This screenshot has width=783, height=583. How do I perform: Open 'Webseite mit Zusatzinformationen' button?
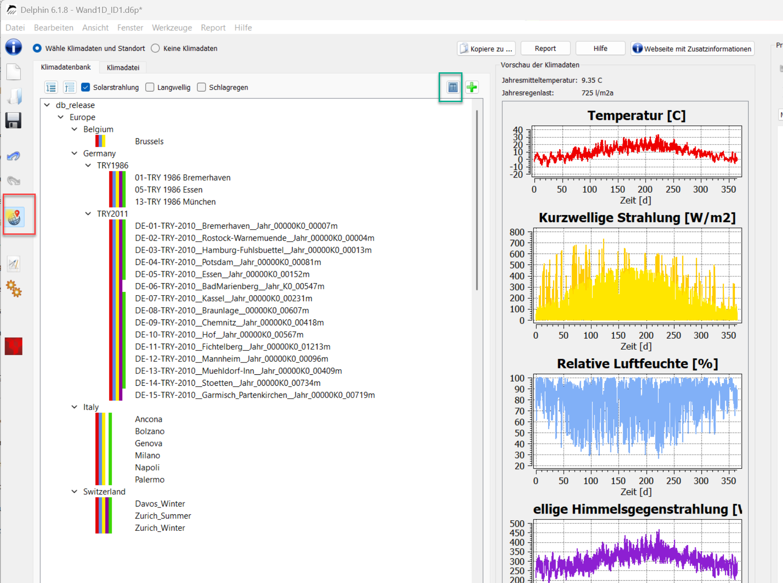[x=692, y=49]
